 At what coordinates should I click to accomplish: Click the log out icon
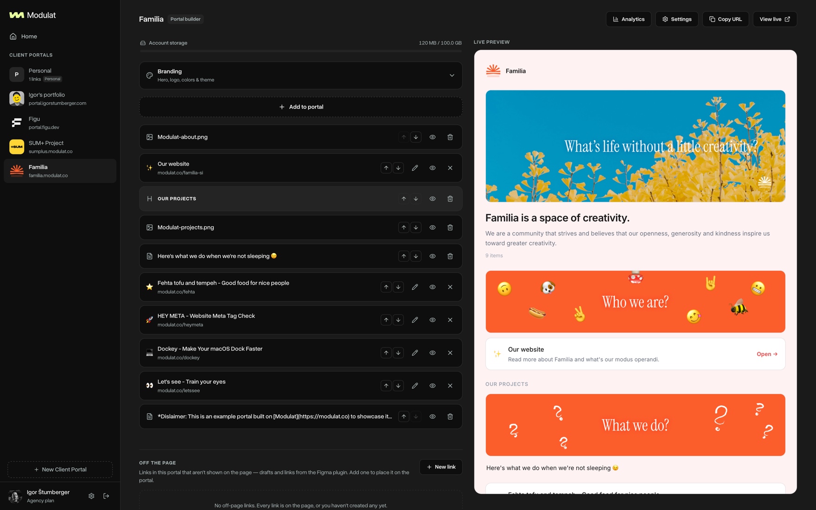[106, 496]
